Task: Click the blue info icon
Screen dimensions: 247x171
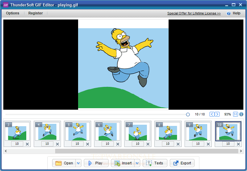Action: (241, 114)
